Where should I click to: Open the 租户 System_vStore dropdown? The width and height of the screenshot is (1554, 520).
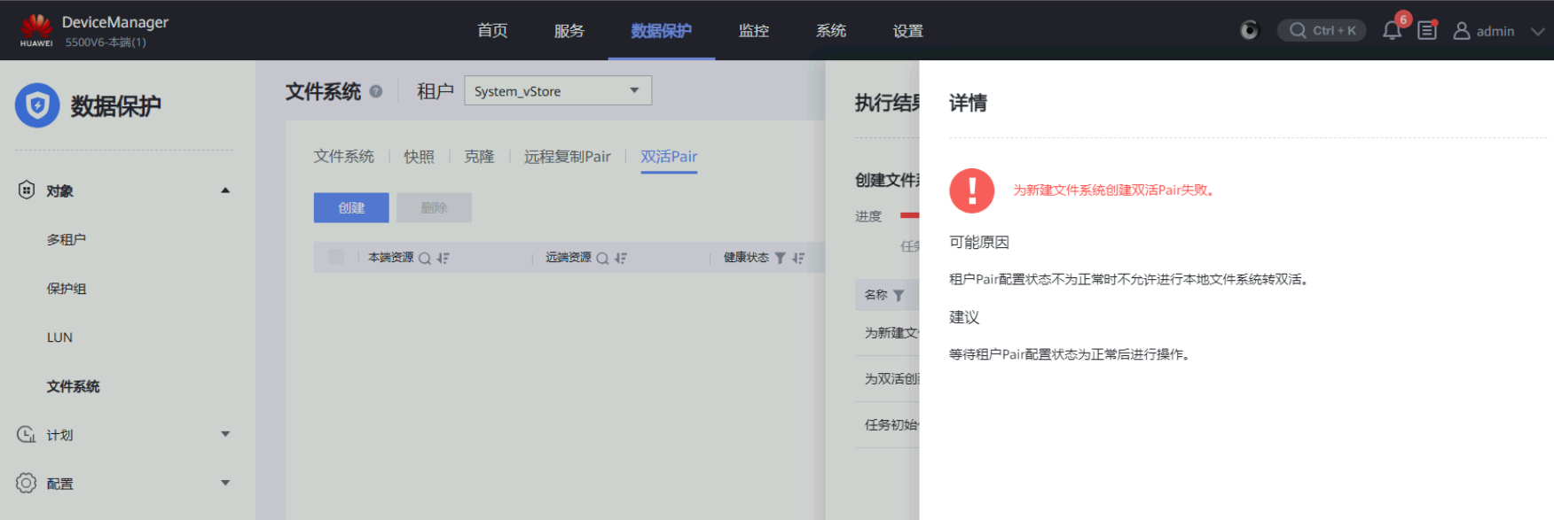pos(557,90)
